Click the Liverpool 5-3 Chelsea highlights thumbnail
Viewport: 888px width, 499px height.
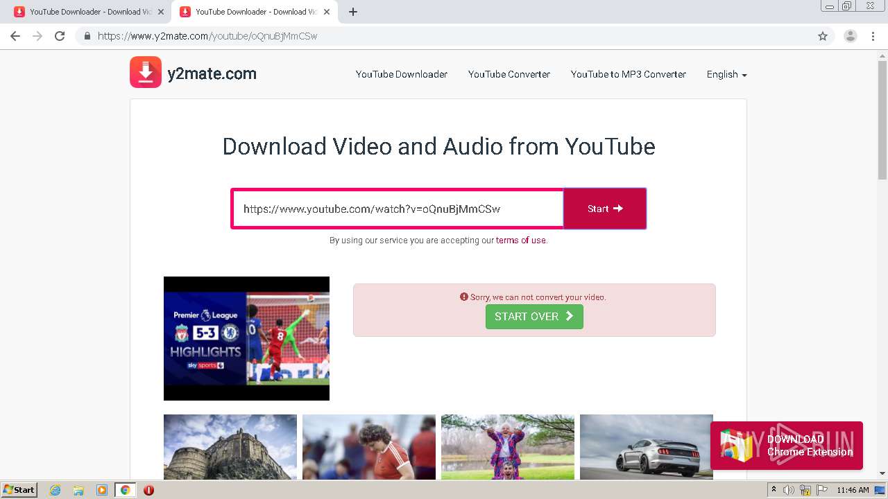246,338
